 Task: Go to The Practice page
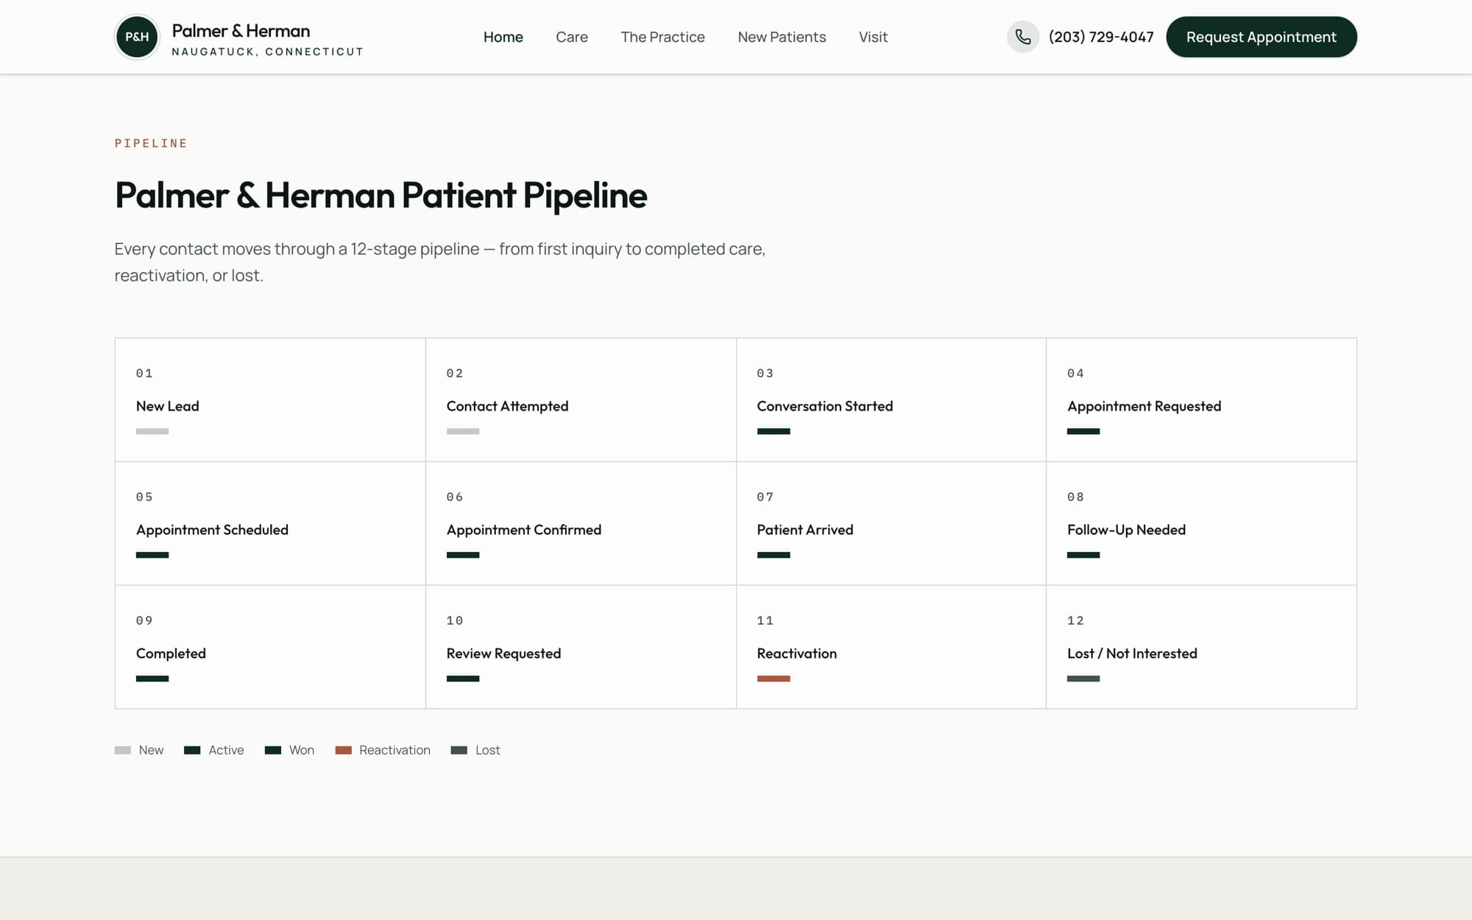662,37
